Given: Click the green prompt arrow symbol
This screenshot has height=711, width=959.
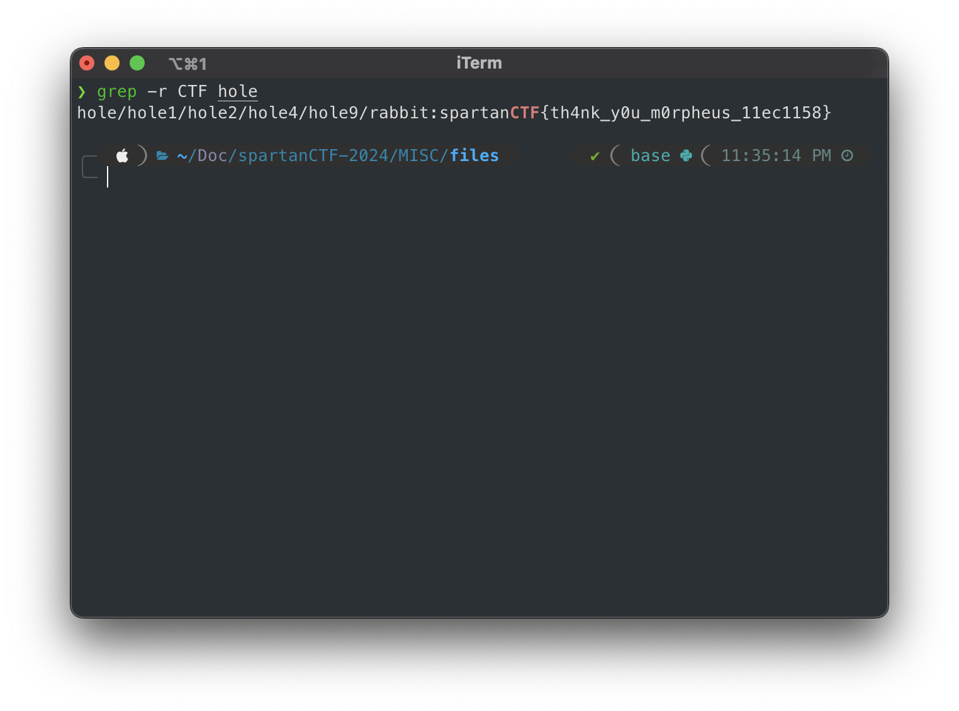Looking at the screenshot, I should (82, 92).
